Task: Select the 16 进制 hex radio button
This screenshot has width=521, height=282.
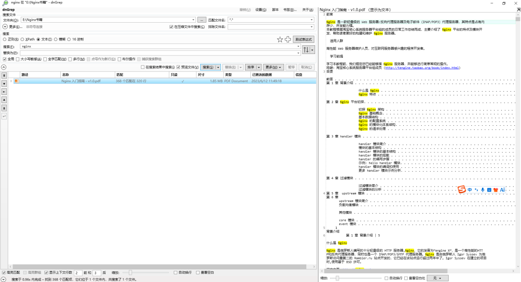Action: (69, 40)
